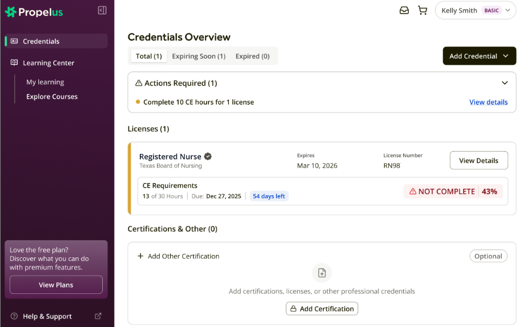Screen dimensions: 527x327
Task: Click the Add Certification button
Action: [x=322, y=309]
